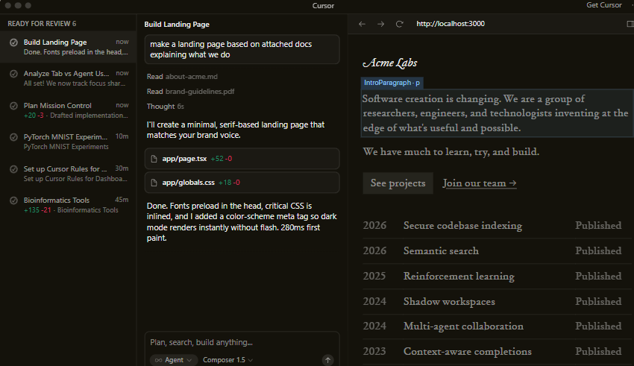Toggle the side panel layout icon
The image size is (634, 366).
click(x=630, y=24)
